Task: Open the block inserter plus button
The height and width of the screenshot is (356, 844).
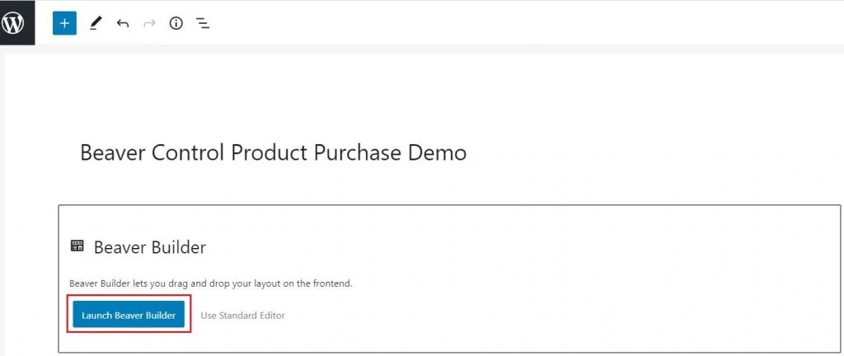Action: [x=64, y=23]
